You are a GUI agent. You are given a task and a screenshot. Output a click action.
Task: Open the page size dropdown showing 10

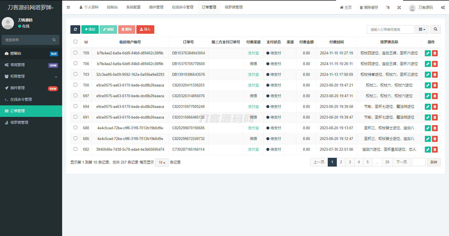click(x=162, y=162)
